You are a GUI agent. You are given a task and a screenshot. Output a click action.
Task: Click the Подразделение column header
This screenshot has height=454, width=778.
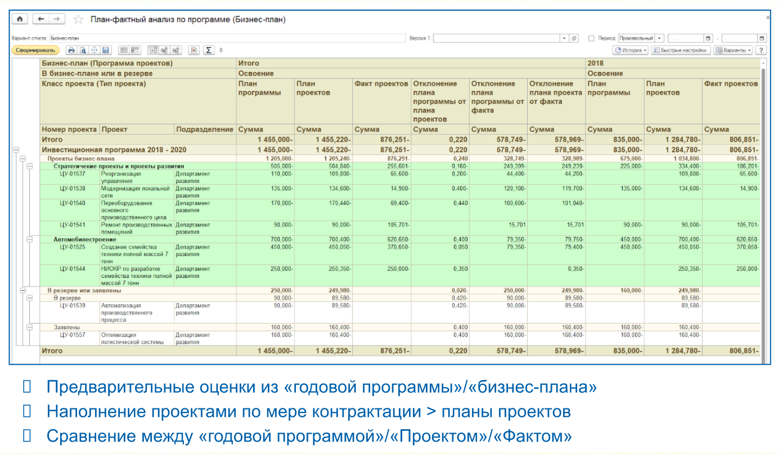(x=205, y=129)
